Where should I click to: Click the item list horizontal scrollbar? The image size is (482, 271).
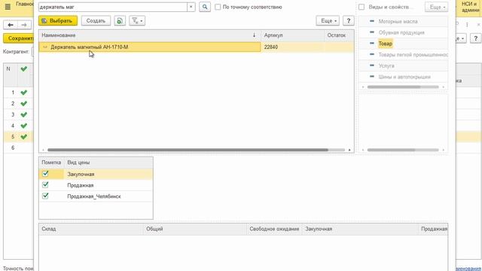pos(188,150)
